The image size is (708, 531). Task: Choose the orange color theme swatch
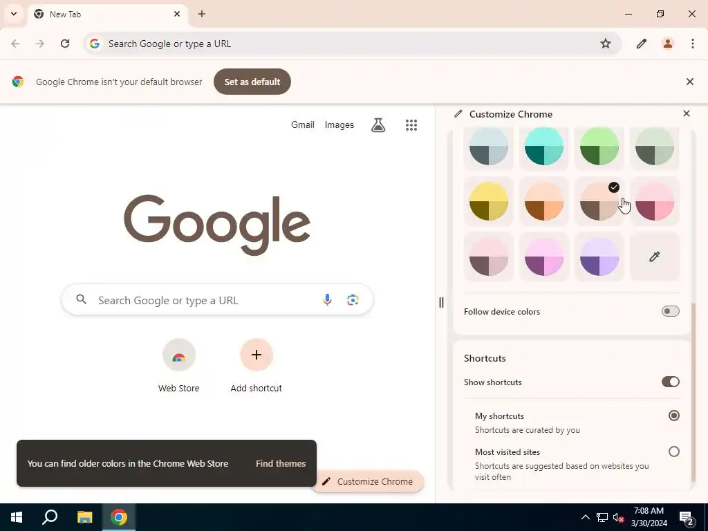[x=543, y=201]
